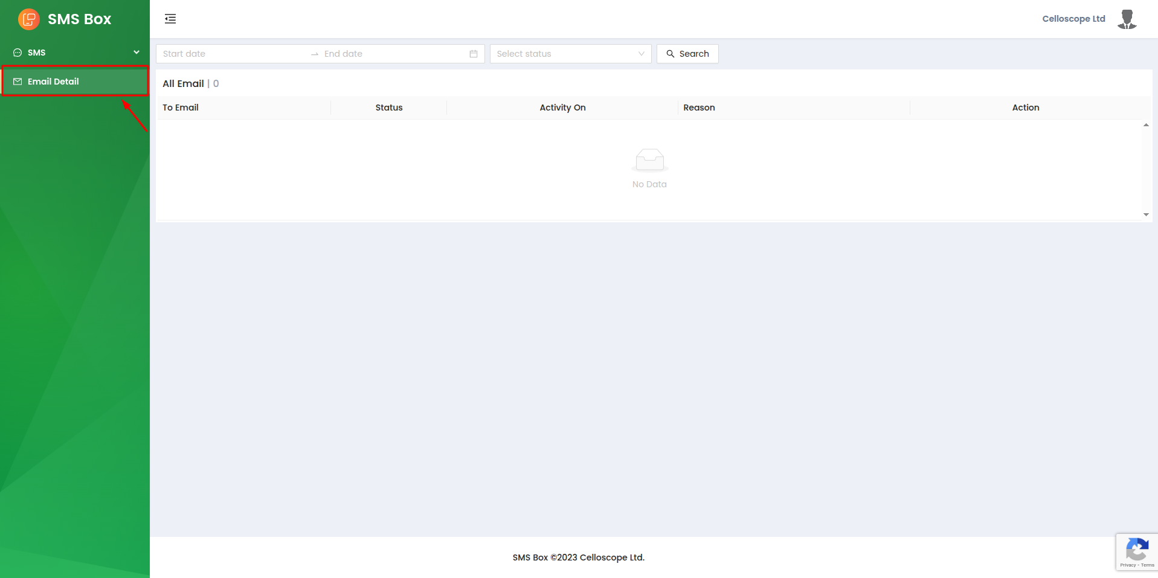Image resolution: width=1158 pixels, height=578 pixels.
Task: Click the End date field
Action: tap(393, 54)
